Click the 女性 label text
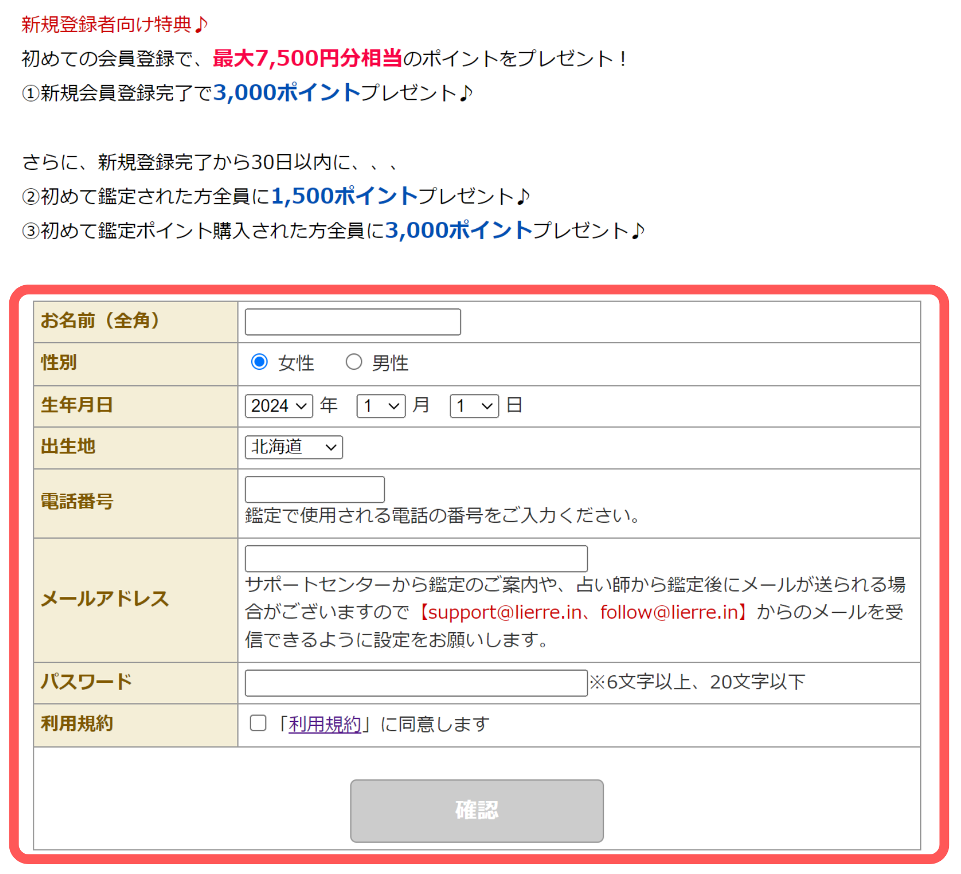Image resolution: width=961 pixels, height=874 pixels. [296, 363]
